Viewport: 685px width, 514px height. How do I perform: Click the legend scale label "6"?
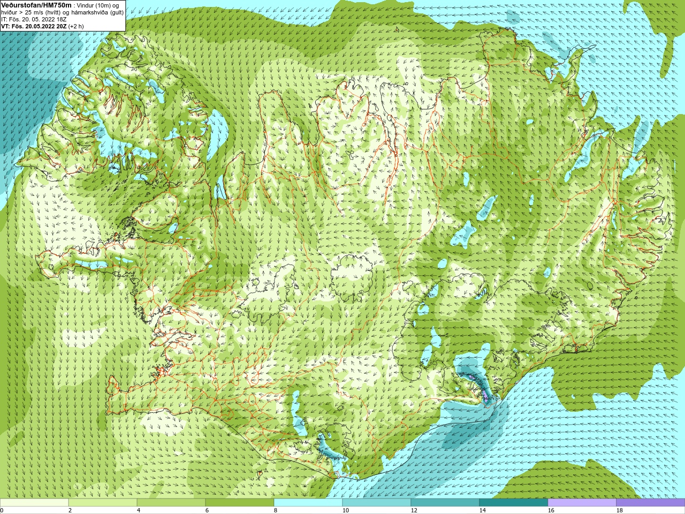point(207,510)
